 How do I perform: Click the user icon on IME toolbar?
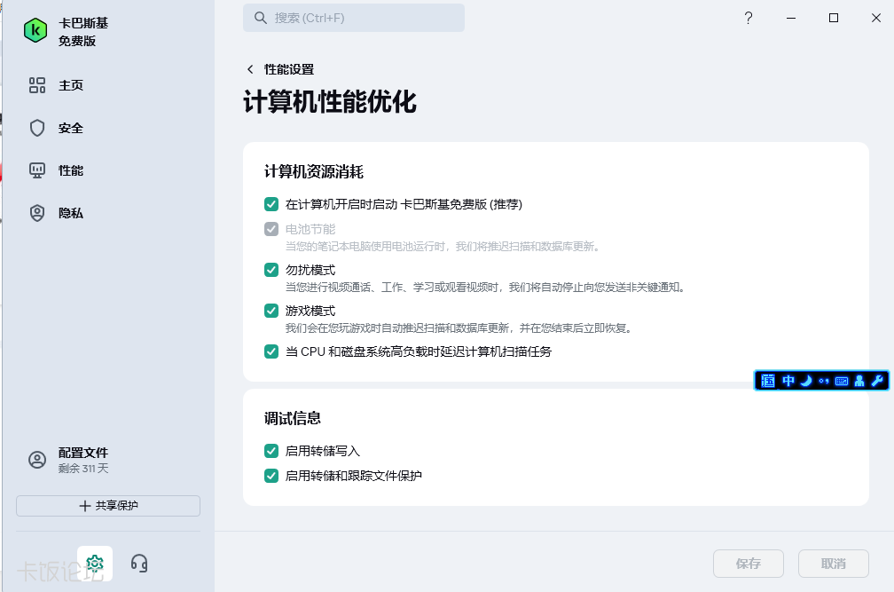[859, 381]
